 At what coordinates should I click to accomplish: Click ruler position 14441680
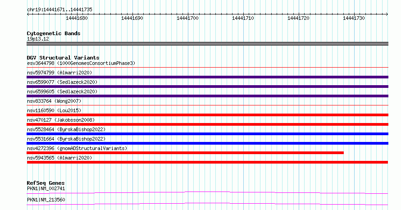click(x=77, y=18)
